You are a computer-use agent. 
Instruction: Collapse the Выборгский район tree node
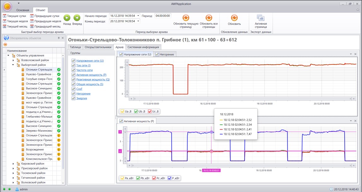tap(14, 65)
